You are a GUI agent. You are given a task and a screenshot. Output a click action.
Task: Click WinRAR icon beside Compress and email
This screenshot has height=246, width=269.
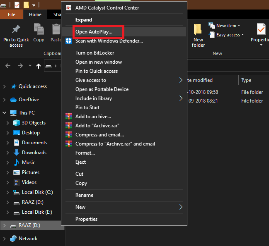point(69,134)
